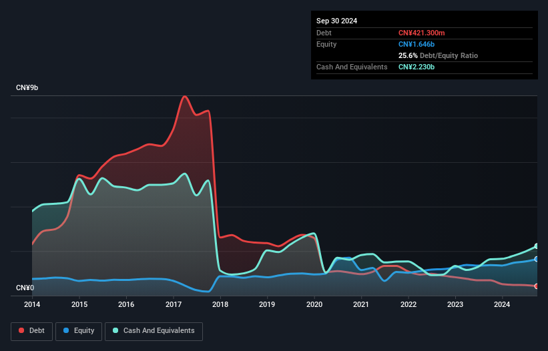Click the blue Equity legend dot
This screenshot has width=548, height=351.
coord(66,330)
